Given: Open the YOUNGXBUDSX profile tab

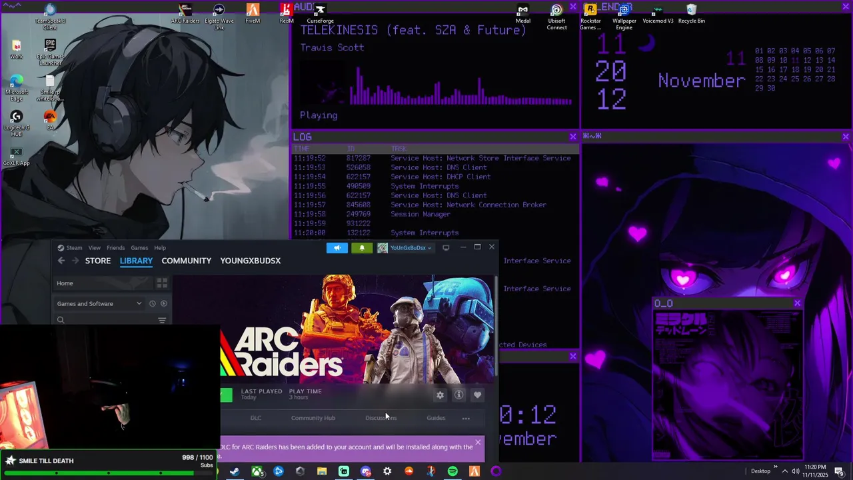Looking at the screenshot, I should 251,261.
